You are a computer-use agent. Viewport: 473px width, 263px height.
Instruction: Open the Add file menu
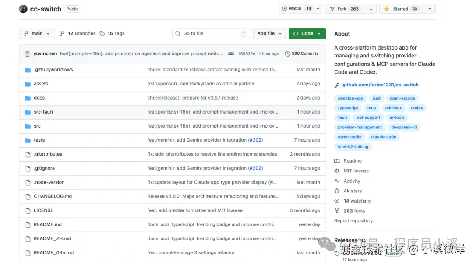[x=269, y=33]
